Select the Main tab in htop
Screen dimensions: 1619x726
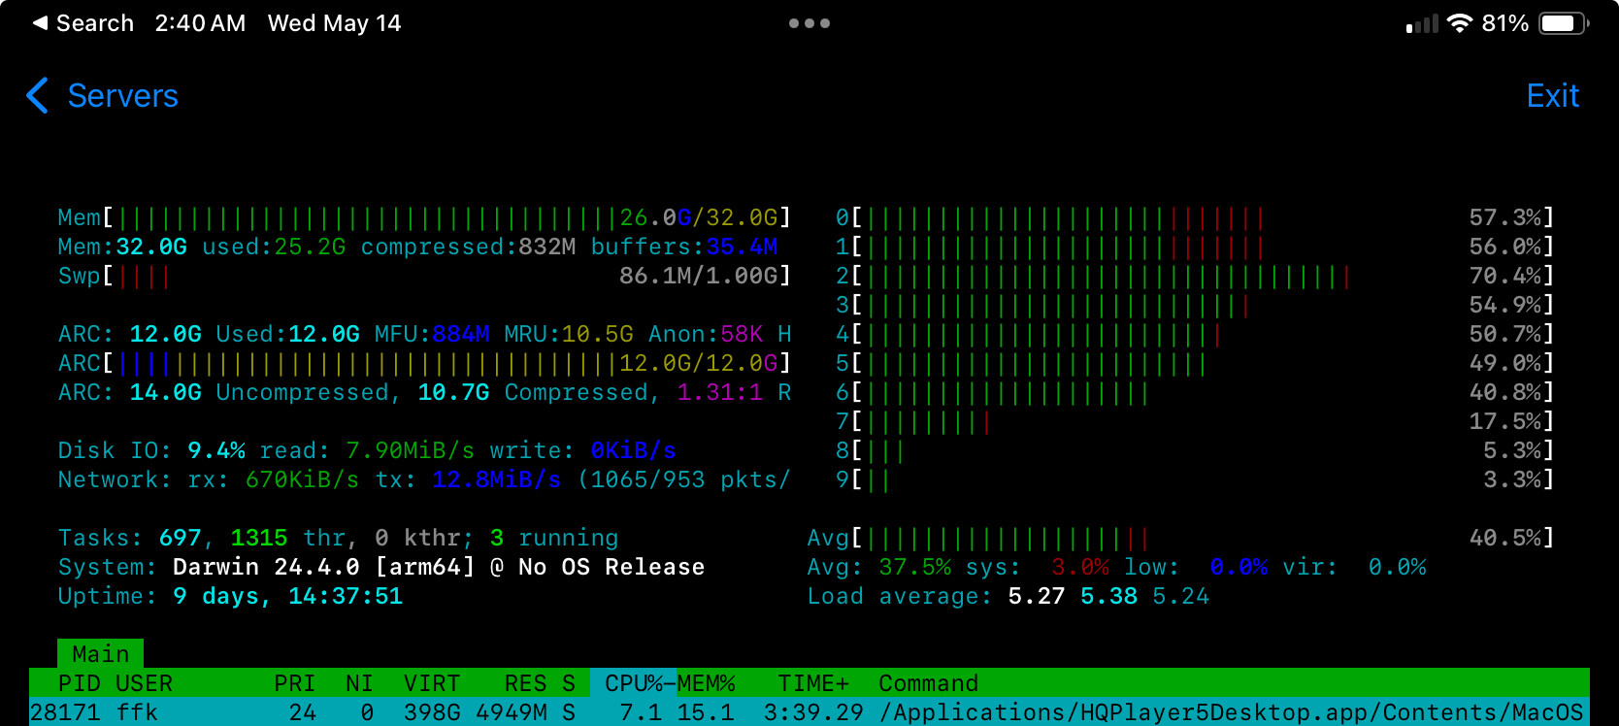click(100, 653)
